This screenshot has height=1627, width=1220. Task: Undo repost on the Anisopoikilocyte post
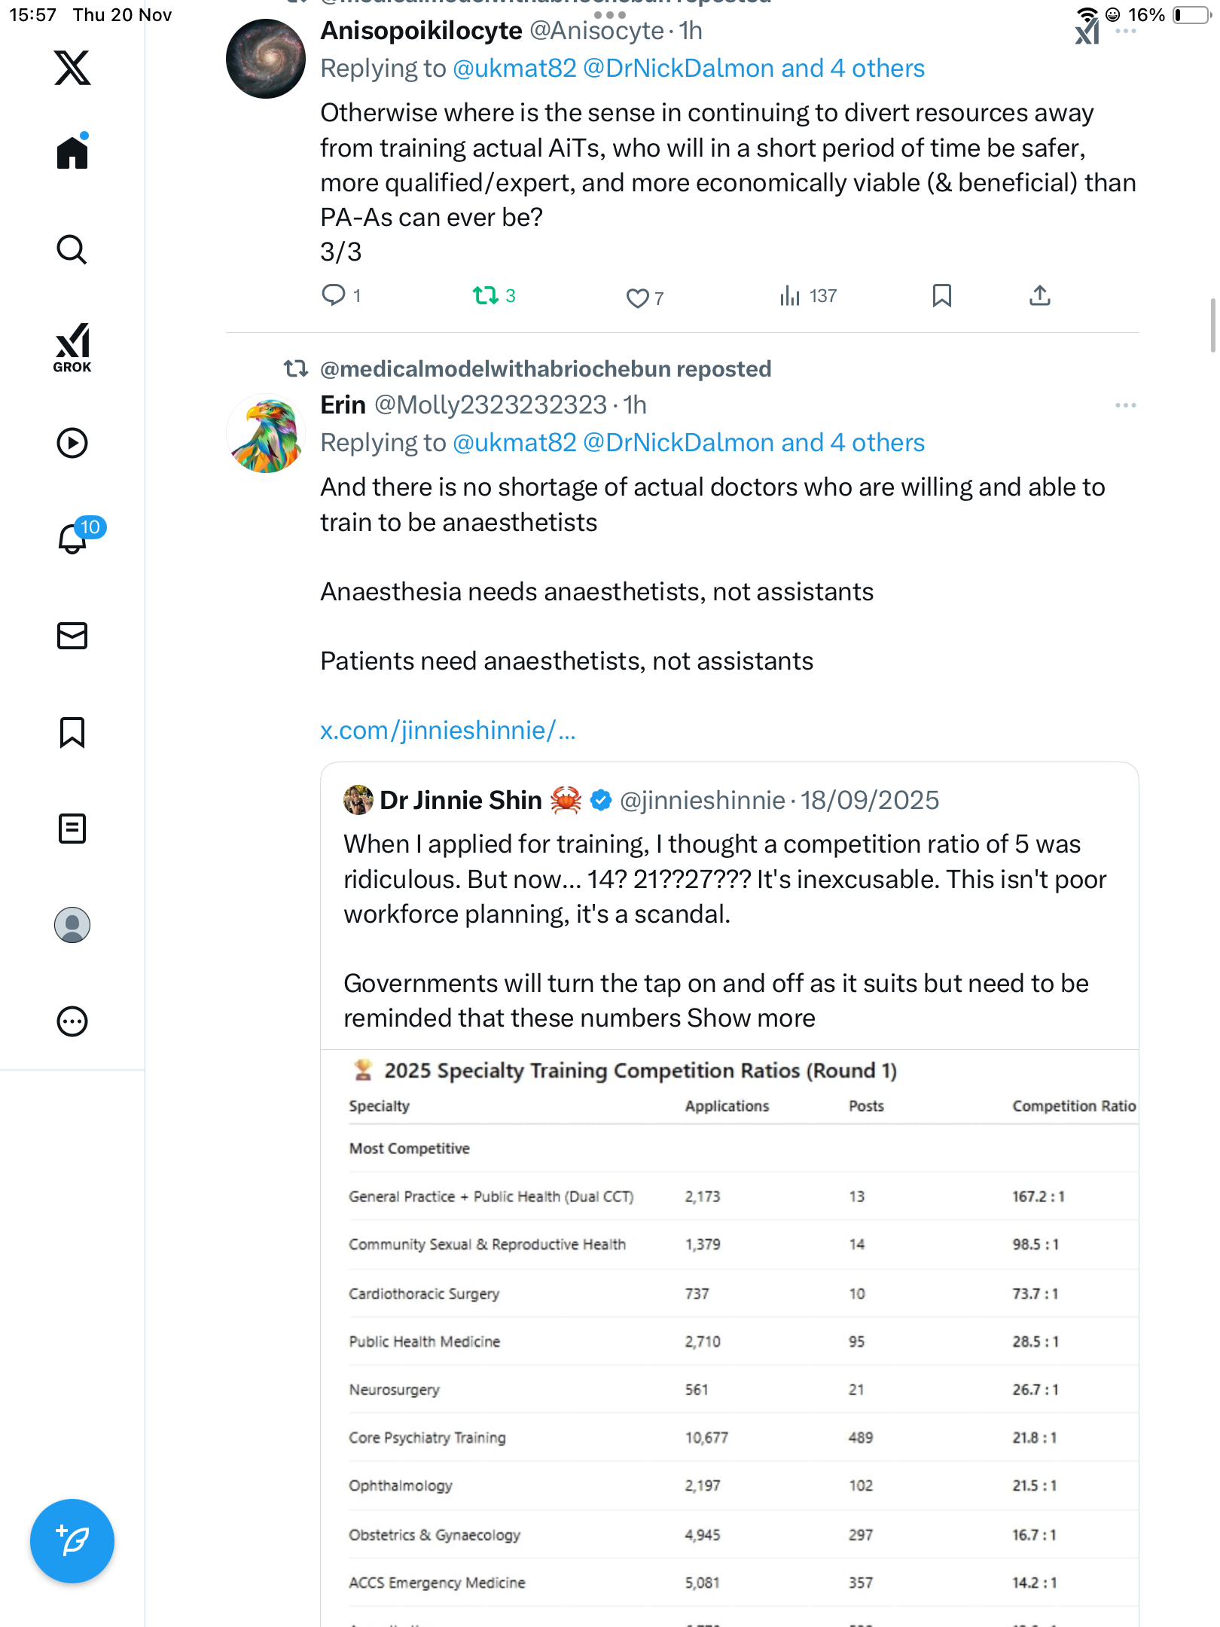pos(486,295)
